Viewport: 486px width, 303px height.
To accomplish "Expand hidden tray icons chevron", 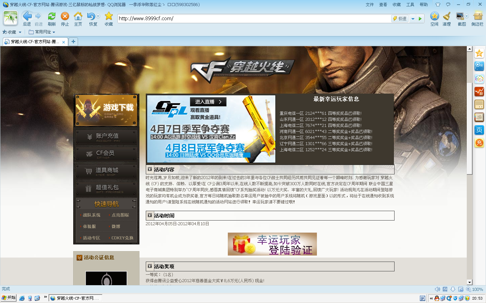I will tap(431, 298).
